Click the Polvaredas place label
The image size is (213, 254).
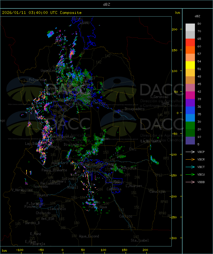(x=38, y=80)
